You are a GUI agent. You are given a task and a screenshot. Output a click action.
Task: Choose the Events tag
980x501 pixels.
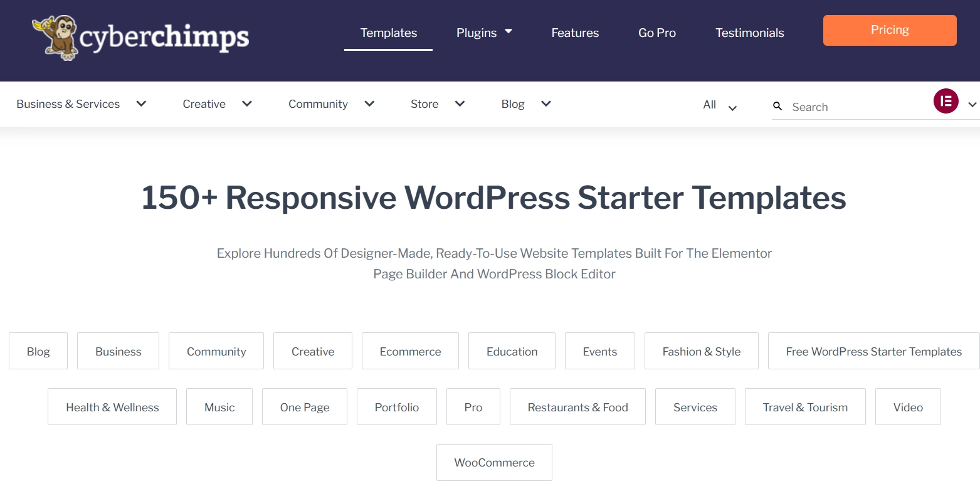[x=600, y=351]
